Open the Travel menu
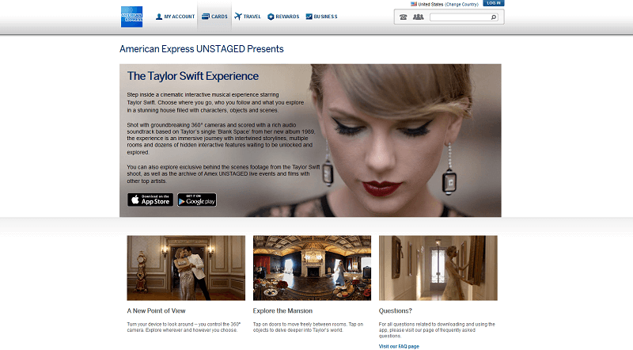This screenshot has width=633, height=350. pyautogui.click(x=248, y=17)
